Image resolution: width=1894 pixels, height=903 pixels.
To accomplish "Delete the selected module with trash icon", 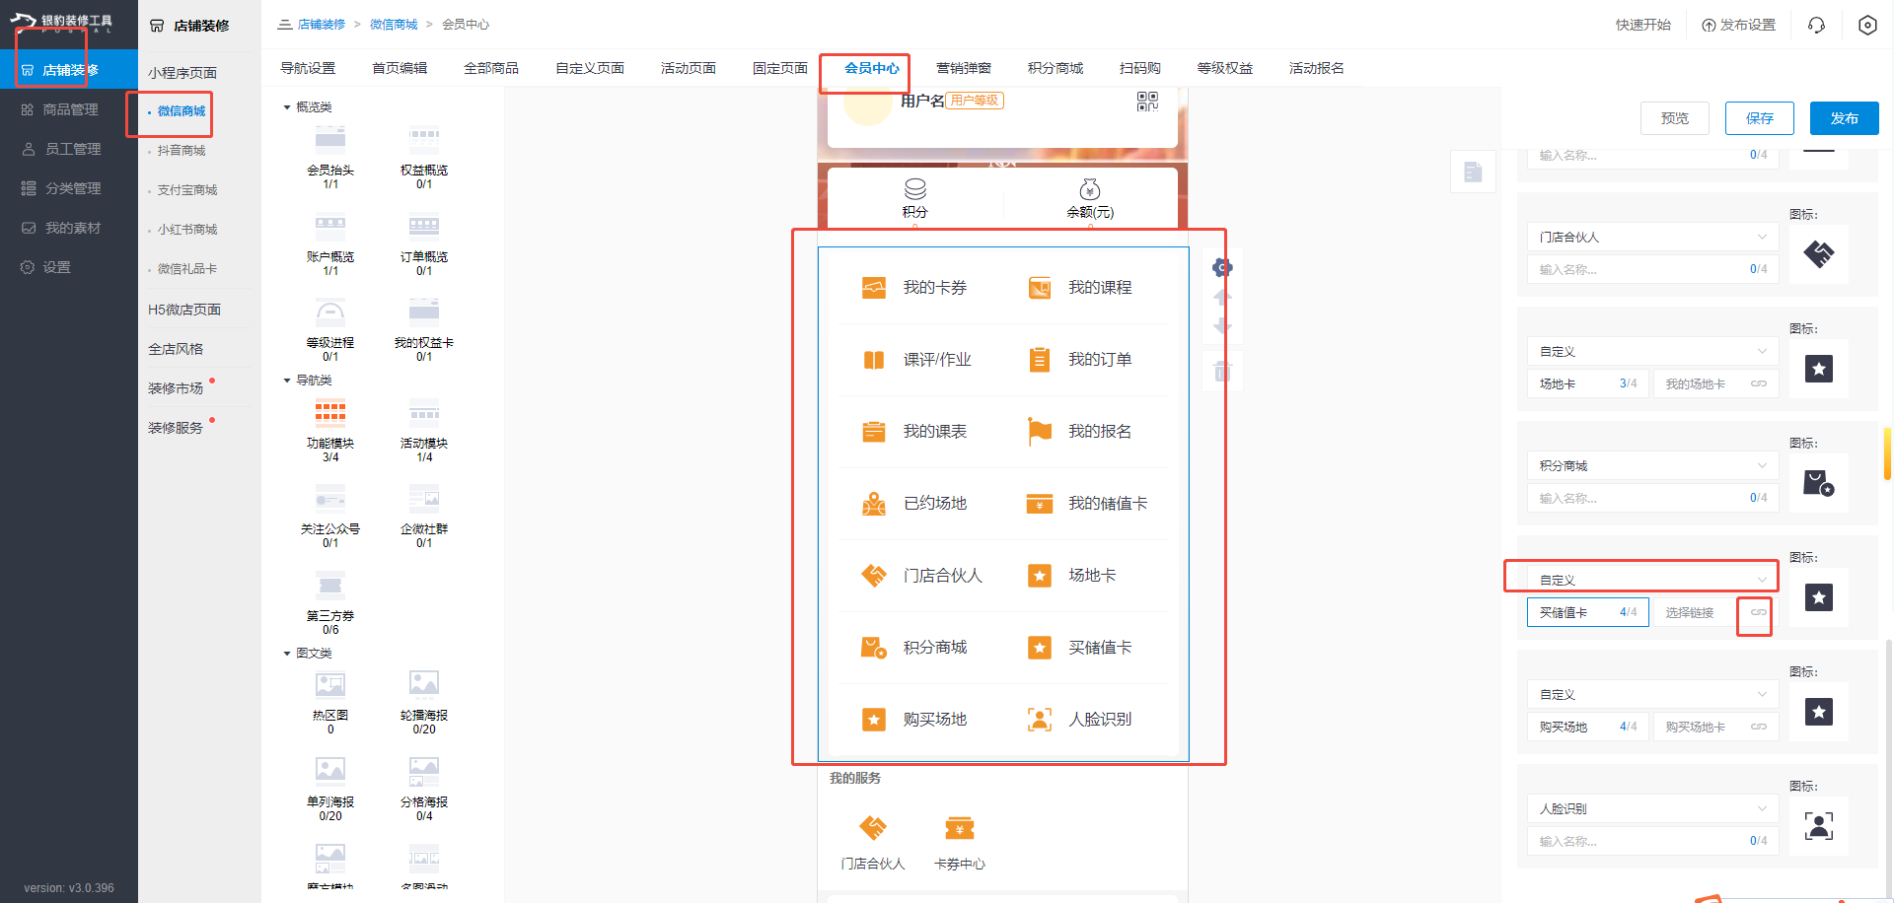I will (x=1222, y=370).
